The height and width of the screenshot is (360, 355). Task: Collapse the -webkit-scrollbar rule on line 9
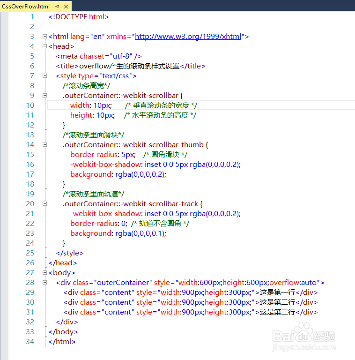coord(44,96)
